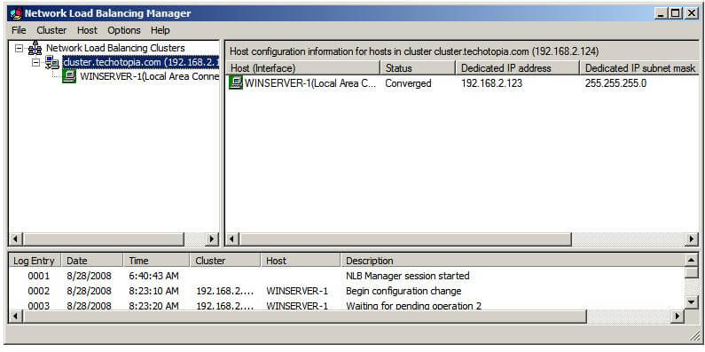
Task: Collapse the cluster.techotopia.com tree node
Action: 36,62
